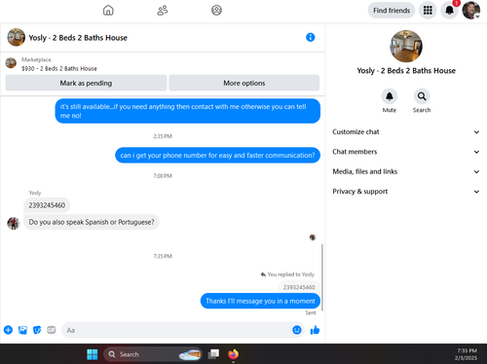Open the menu grid icon
Image resolution: width=487 pixels, height=364 pixels.
pos(428,11)
